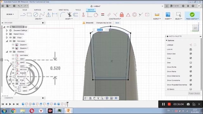Image resolution: width=203 pixels, height=114 pixels.
Task: Toggle Sketch Grid checkbox
Action: (x=191, y=54)
